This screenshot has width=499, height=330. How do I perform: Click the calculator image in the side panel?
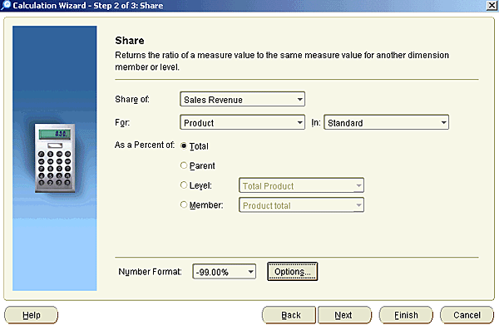pyautogui.click(x=55, y=158)
